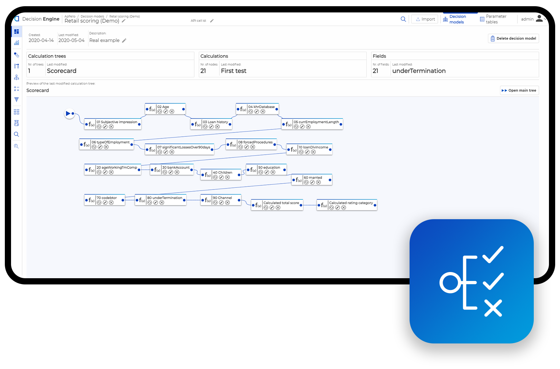This screenshot has height=369, width=560.
Task: Click edit pencil on 02 Age node
Action: pos(166,111)
